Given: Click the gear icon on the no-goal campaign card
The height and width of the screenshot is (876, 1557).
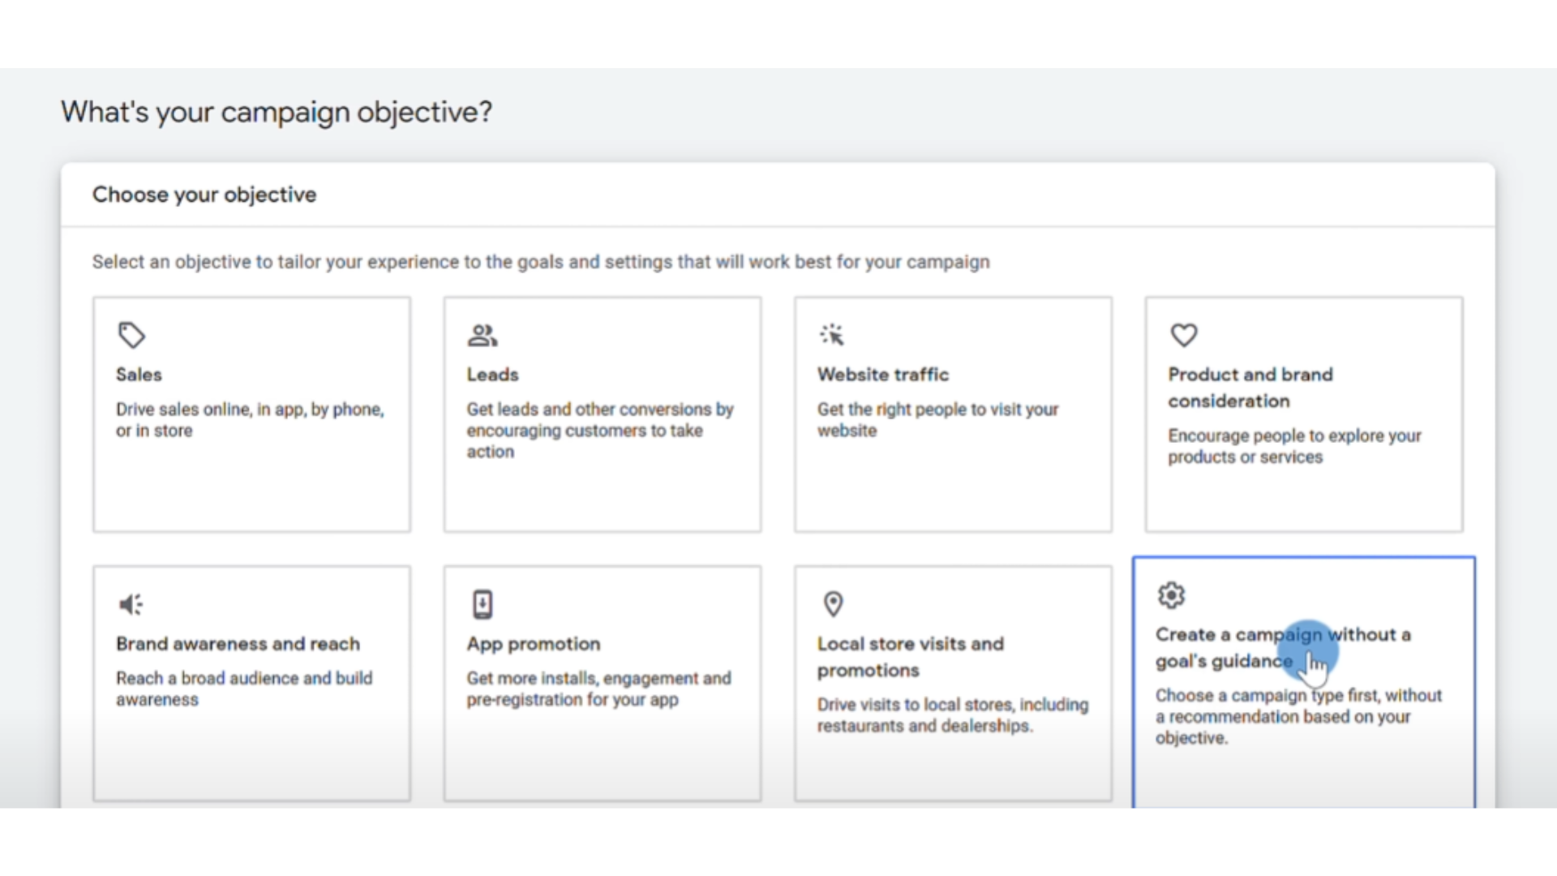Looking at the screenshot, I should point(1170,595).
